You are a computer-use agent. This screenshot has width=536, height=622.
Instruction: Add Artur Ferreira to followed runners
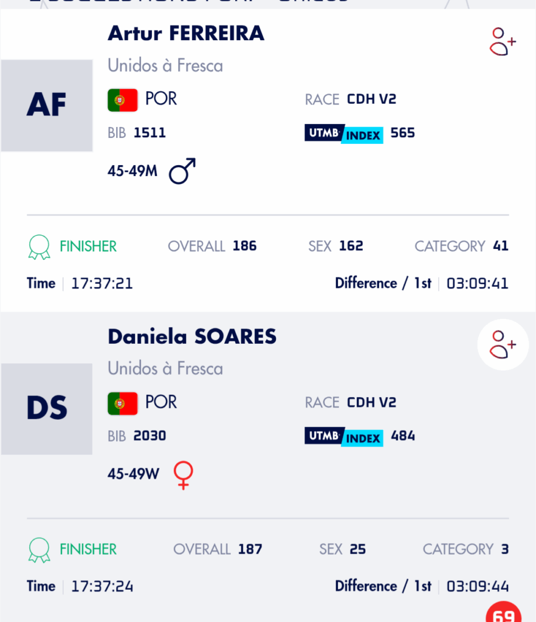[503, 42]
